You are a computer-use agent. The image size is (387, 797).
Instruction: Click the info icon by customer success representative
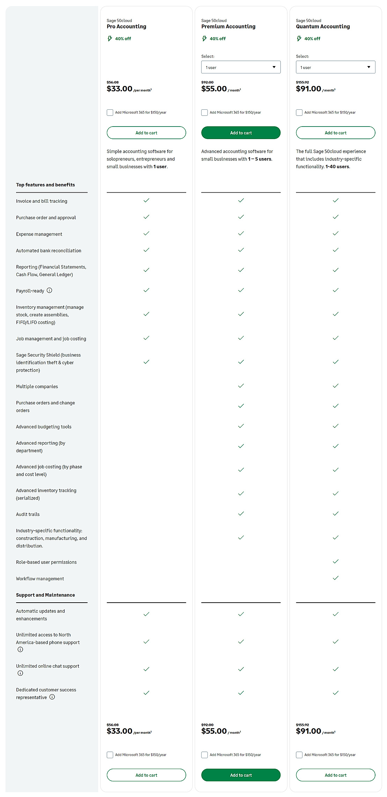(x=52, y=697)
